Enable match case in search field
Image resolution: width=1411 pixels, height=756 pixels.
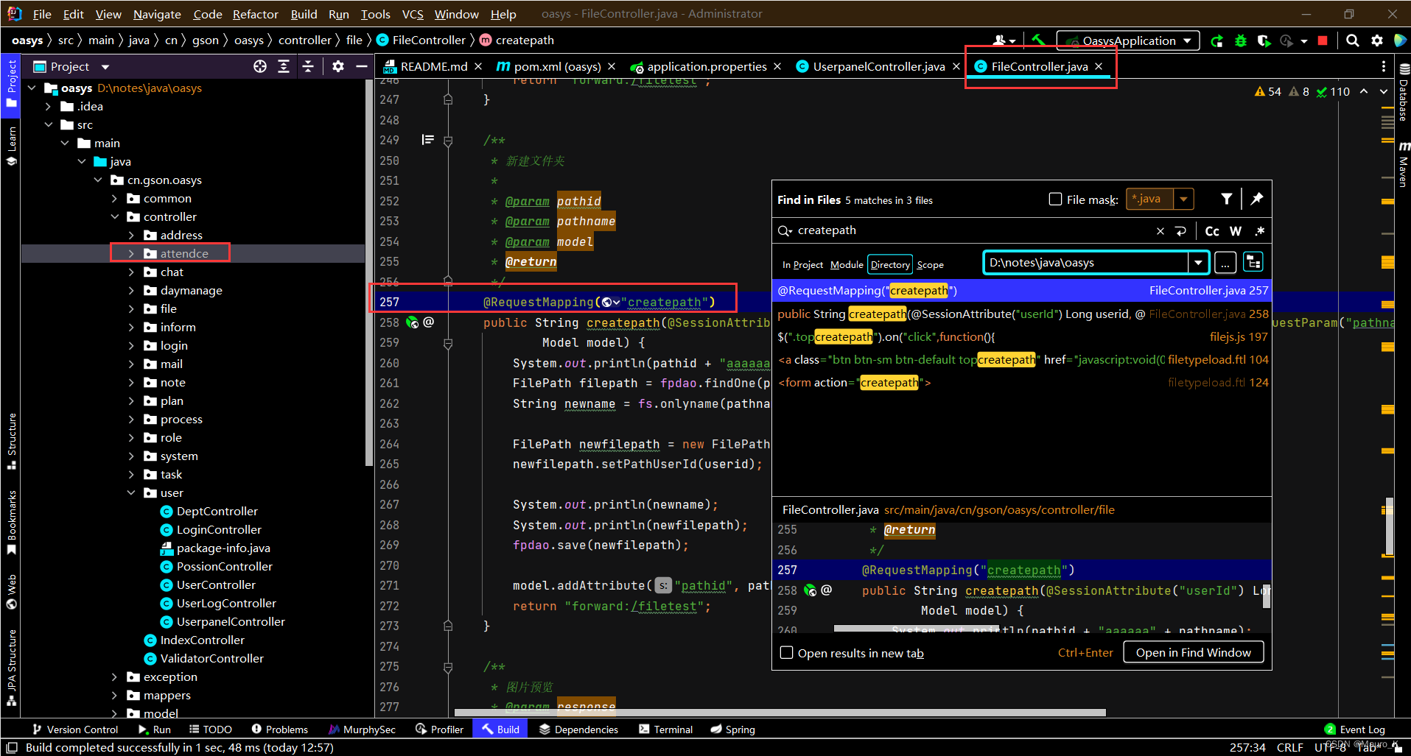point(1212,230)
